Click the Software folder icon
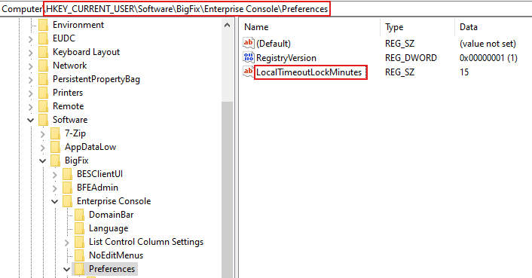 43,120
